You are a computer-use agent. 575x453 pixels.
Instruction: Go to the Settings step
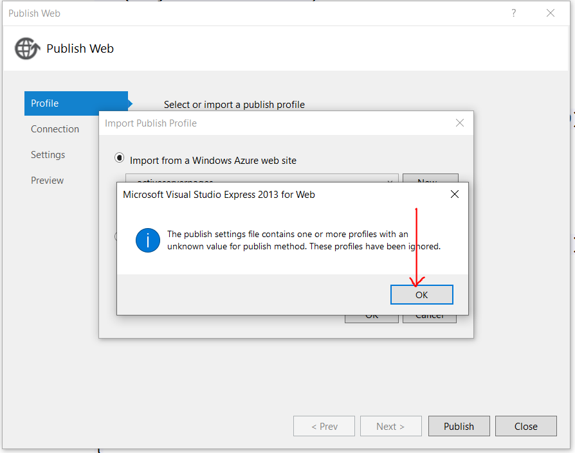pos(48,155)
